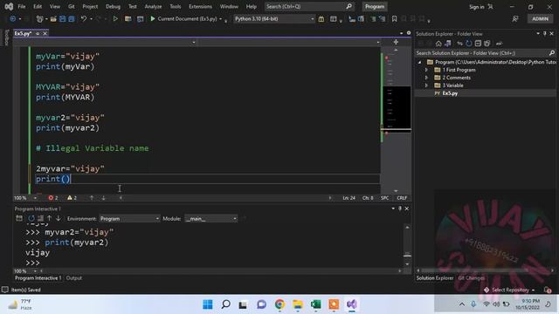Open Ex5.py in Solution Explorer
Image resolution: width=559 pixels, height=314 pixels.
coord(450,93)
